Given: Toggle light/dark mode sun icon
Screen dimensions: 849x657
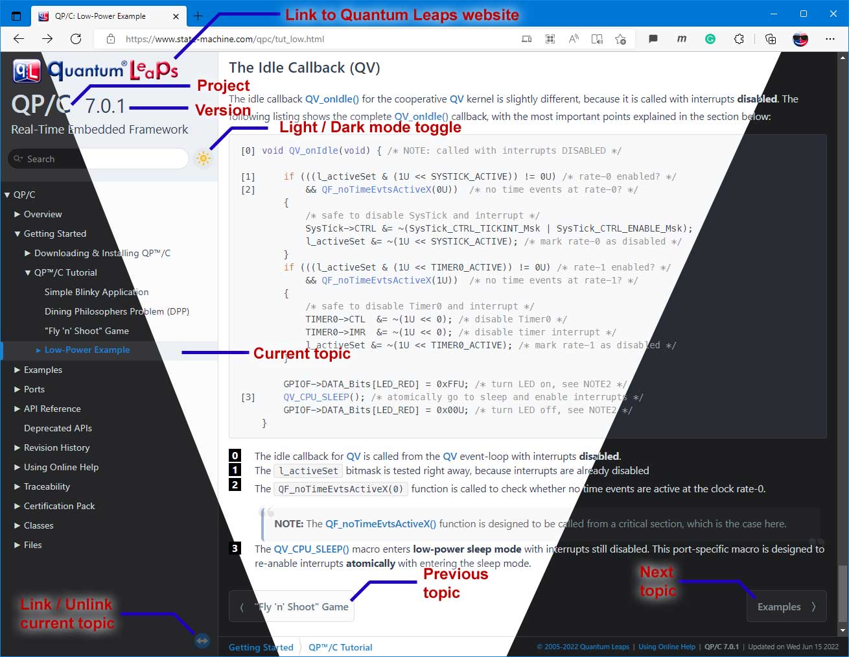Looking at the screenshot, I should click(204, 159).
